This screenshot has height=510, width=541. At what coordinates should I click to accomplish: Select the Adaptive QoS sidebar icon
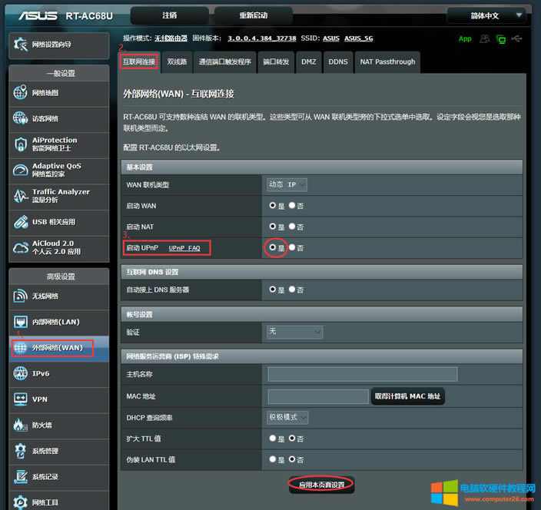[20, 170]
